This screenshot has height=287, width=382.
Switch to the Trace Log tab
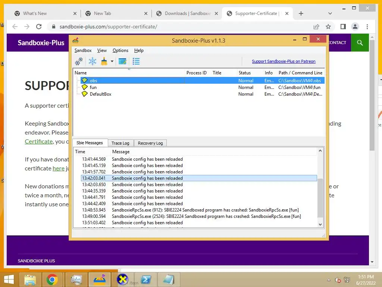(x=120, y=143)
